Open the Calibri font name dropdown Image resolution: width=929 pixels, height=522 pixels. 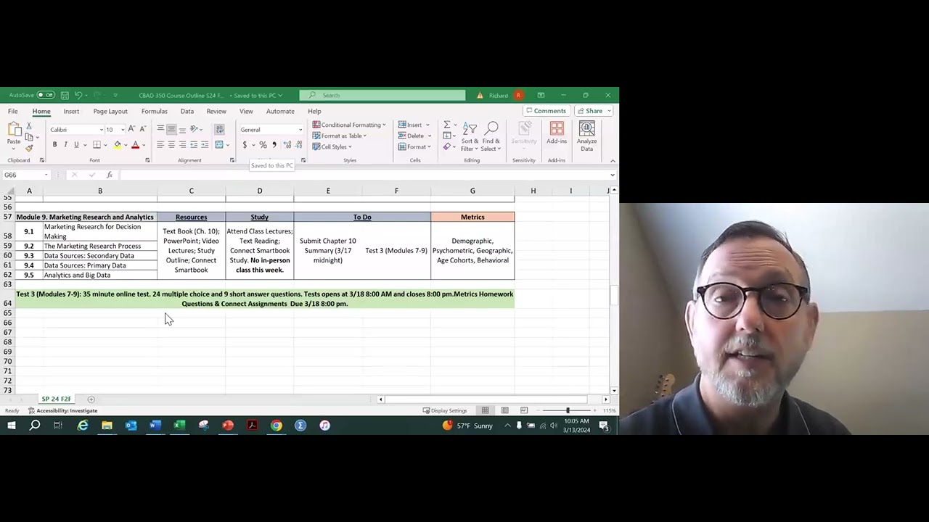(100, 130)
